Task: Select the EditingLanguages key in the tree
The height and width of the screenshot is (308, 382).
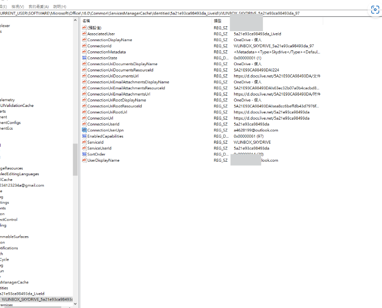Action: (20, 174)
